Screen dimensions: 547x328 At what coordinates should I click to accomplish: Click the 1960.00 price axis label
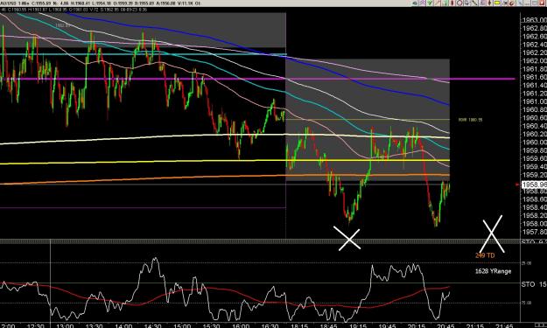pyautogui.click(x=534, y=143)
